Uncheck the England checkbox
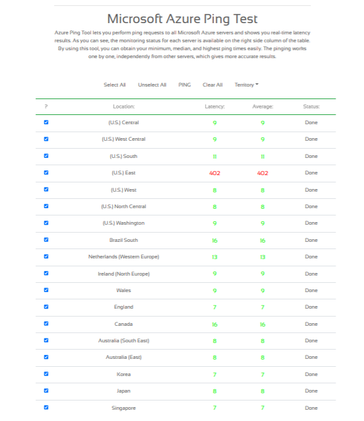364x421 pixels. tap(46, 307)
